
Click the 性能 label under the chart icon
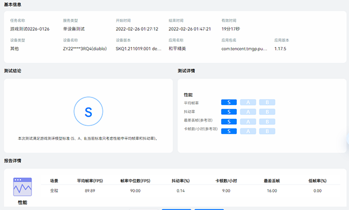(x=23, y=202)
